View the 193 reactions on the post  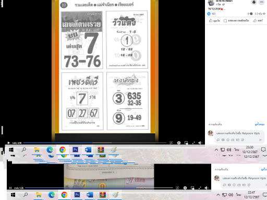tap(211, 14)
